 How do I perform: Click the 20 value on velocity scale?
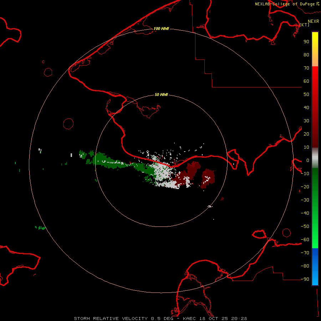pyautogui.click(x=306, y=134)
